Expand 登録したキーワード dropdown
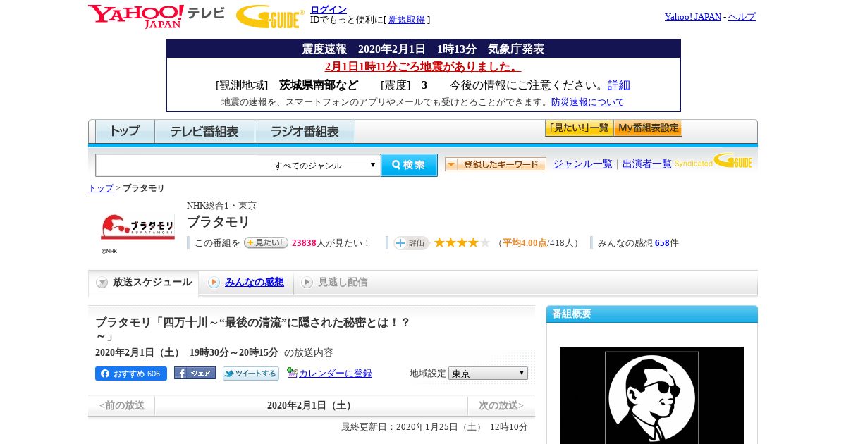Image resolution: width=846 pixels, height=444 pixels. 496,164
